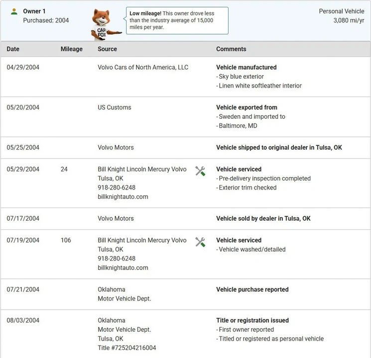The height and width of the screenshot is (358, 371).
Task: Click phone 918-280-6248 in the 07/19/2004 row
Action: 117,258
